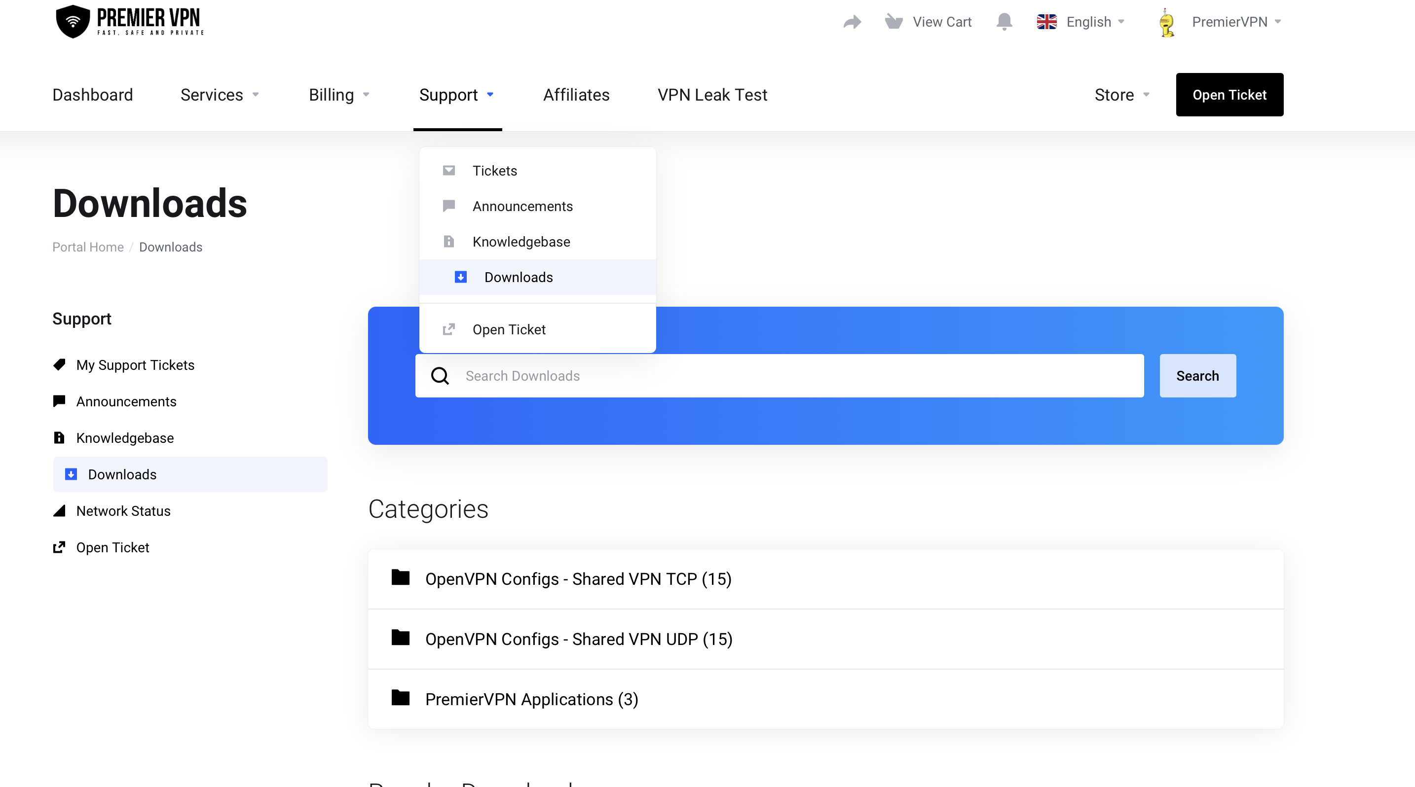Click Network Status signal icon in sidebar
Viewport: 1415px width, 787px height.
[x=59, y=511]
